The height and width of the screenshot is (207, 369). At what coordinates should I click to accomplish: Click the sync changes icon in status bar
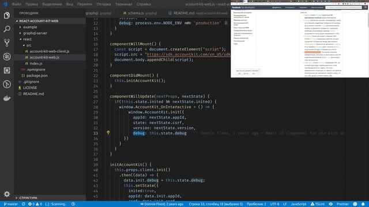[x=23, y=204]
